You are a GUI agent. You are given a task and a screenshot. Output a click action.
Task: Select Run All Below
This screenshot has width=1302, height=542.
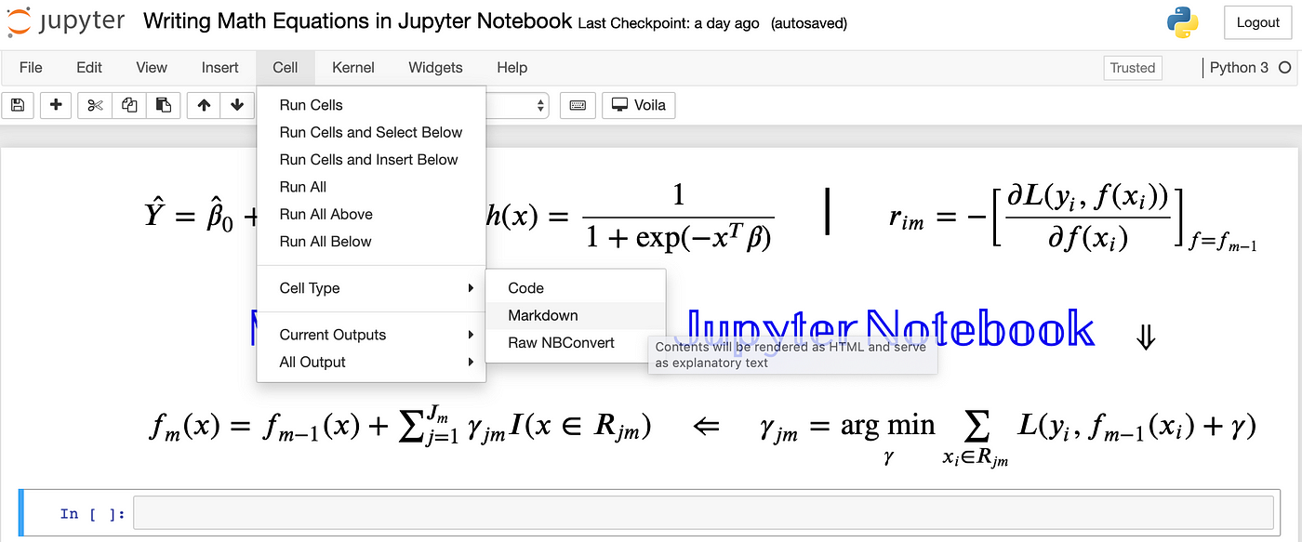point(371,241)
